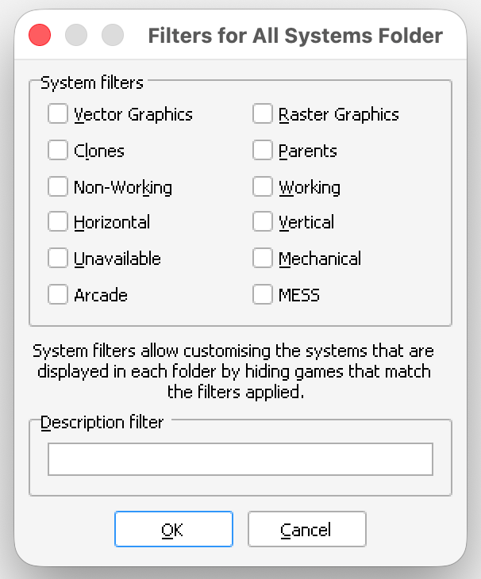
Task: Click the Filters for All Systems Folder title
Action: [295, 36]
